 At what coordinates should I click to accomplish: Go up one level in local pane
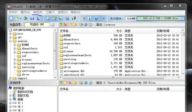coord(61,83)
